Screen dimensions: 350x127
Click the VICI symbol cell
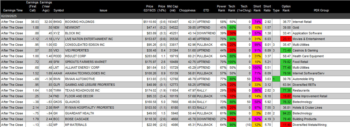click(58, 50)
